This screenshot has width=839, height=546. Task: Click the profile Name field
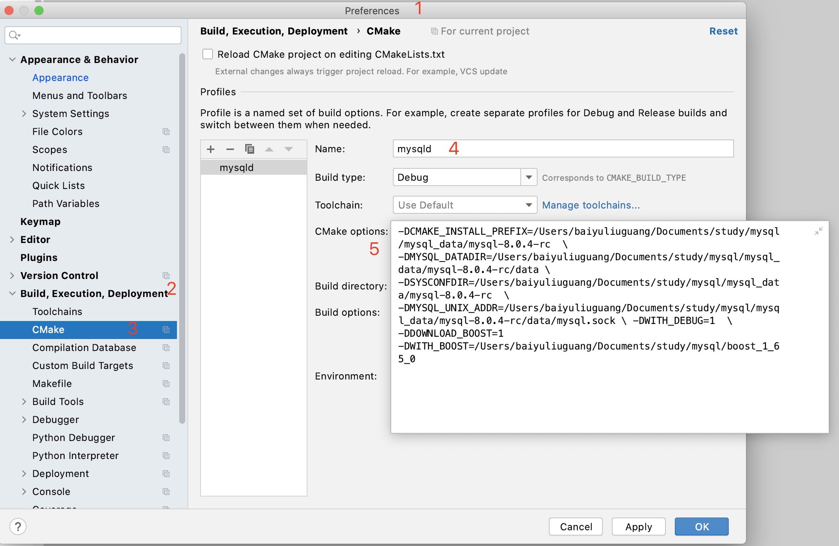click(x=563, y=149)
